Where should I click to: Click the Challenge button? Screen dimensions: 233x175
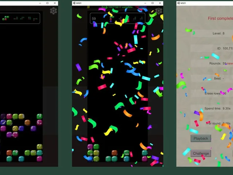pos(201,153)
